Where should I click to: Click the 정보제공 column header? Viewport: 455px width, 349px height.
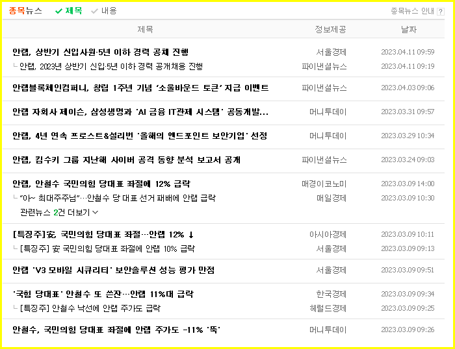(330, 29)
